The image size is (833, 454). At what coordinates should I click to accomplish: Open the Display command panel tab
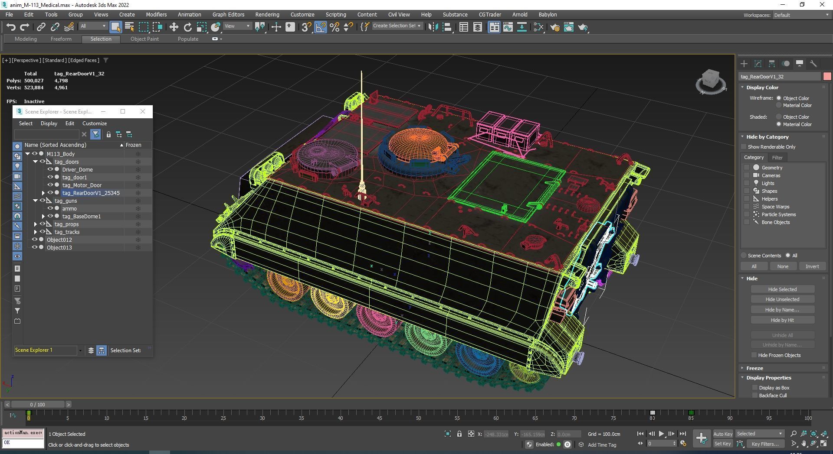pyautogui.click(x=800, y=64)
